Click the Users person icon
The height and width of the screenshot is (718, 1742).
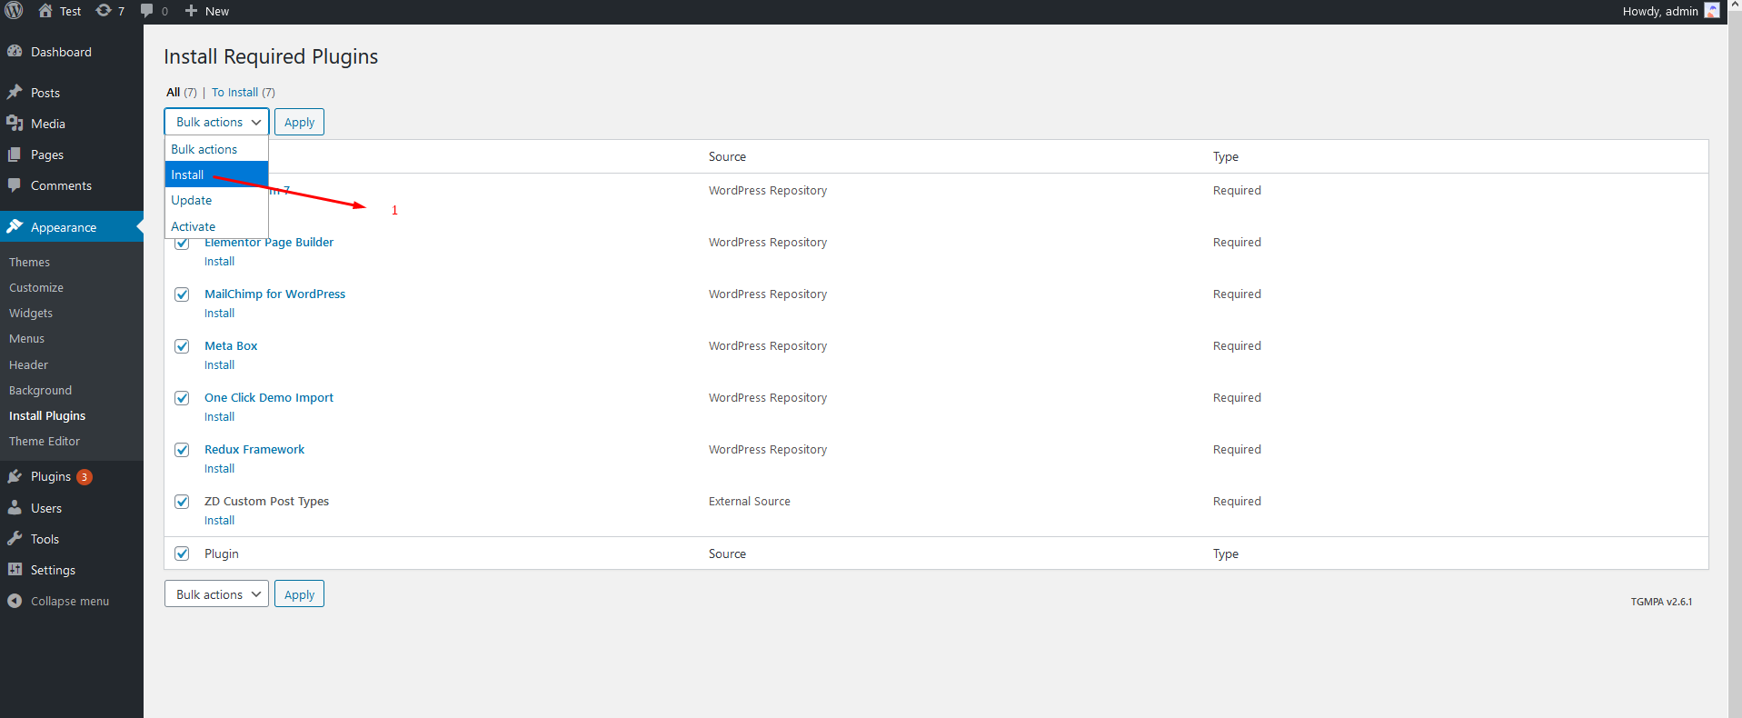pos(15,508)
